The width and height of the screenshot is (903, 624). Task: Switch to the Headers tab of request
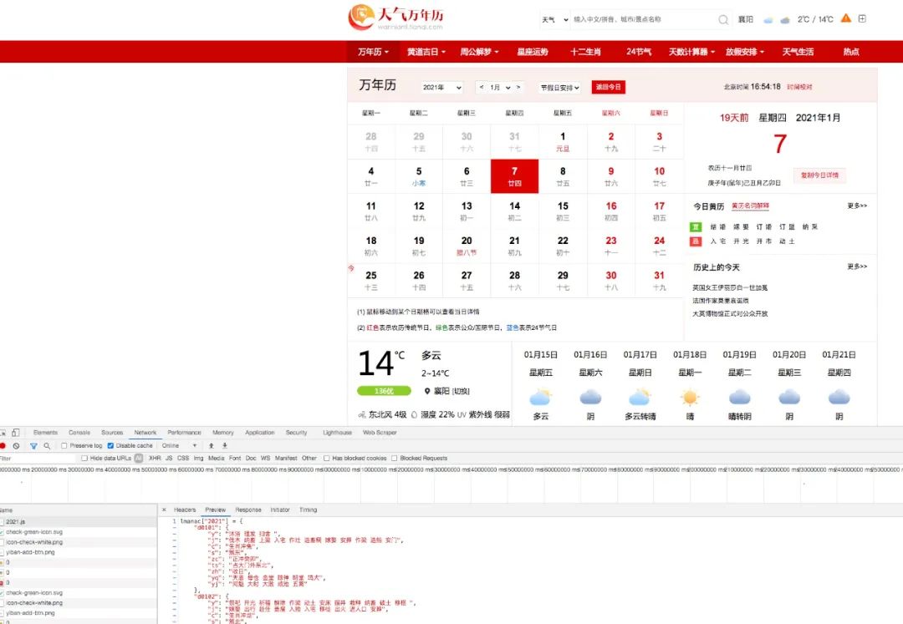tap(185, 510)
